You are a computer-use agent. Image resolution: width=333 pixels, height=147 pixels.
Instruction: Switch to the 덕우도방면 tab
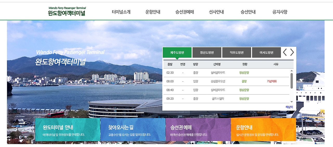tap(236, 52)
